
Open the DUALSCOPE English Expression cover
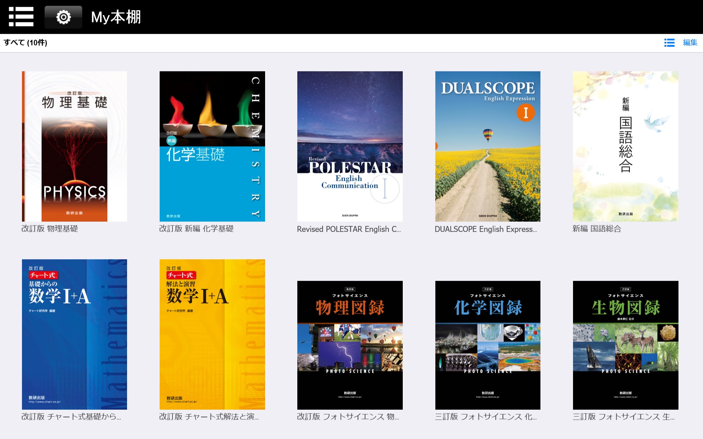[x=487, y=146]
